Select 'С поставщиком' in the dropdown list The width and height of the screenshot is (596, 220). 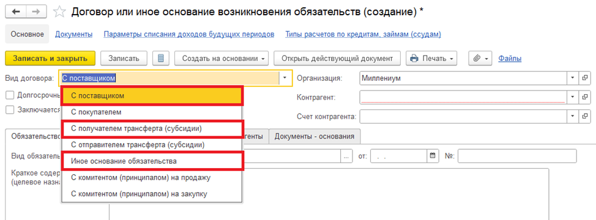[x=151, y=96]
